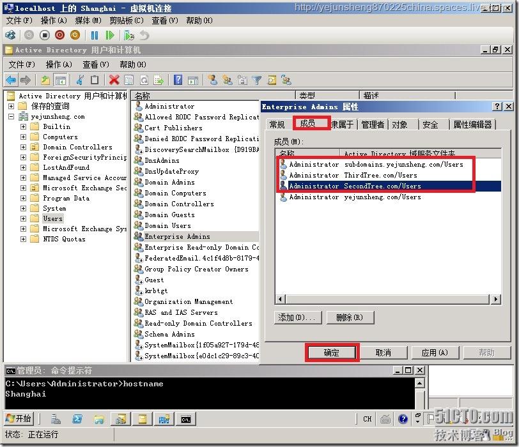Switch to the 安全 tab
The width and height of the screenshot is (519, 447).
pyautogui.click(x=430, y=125)
